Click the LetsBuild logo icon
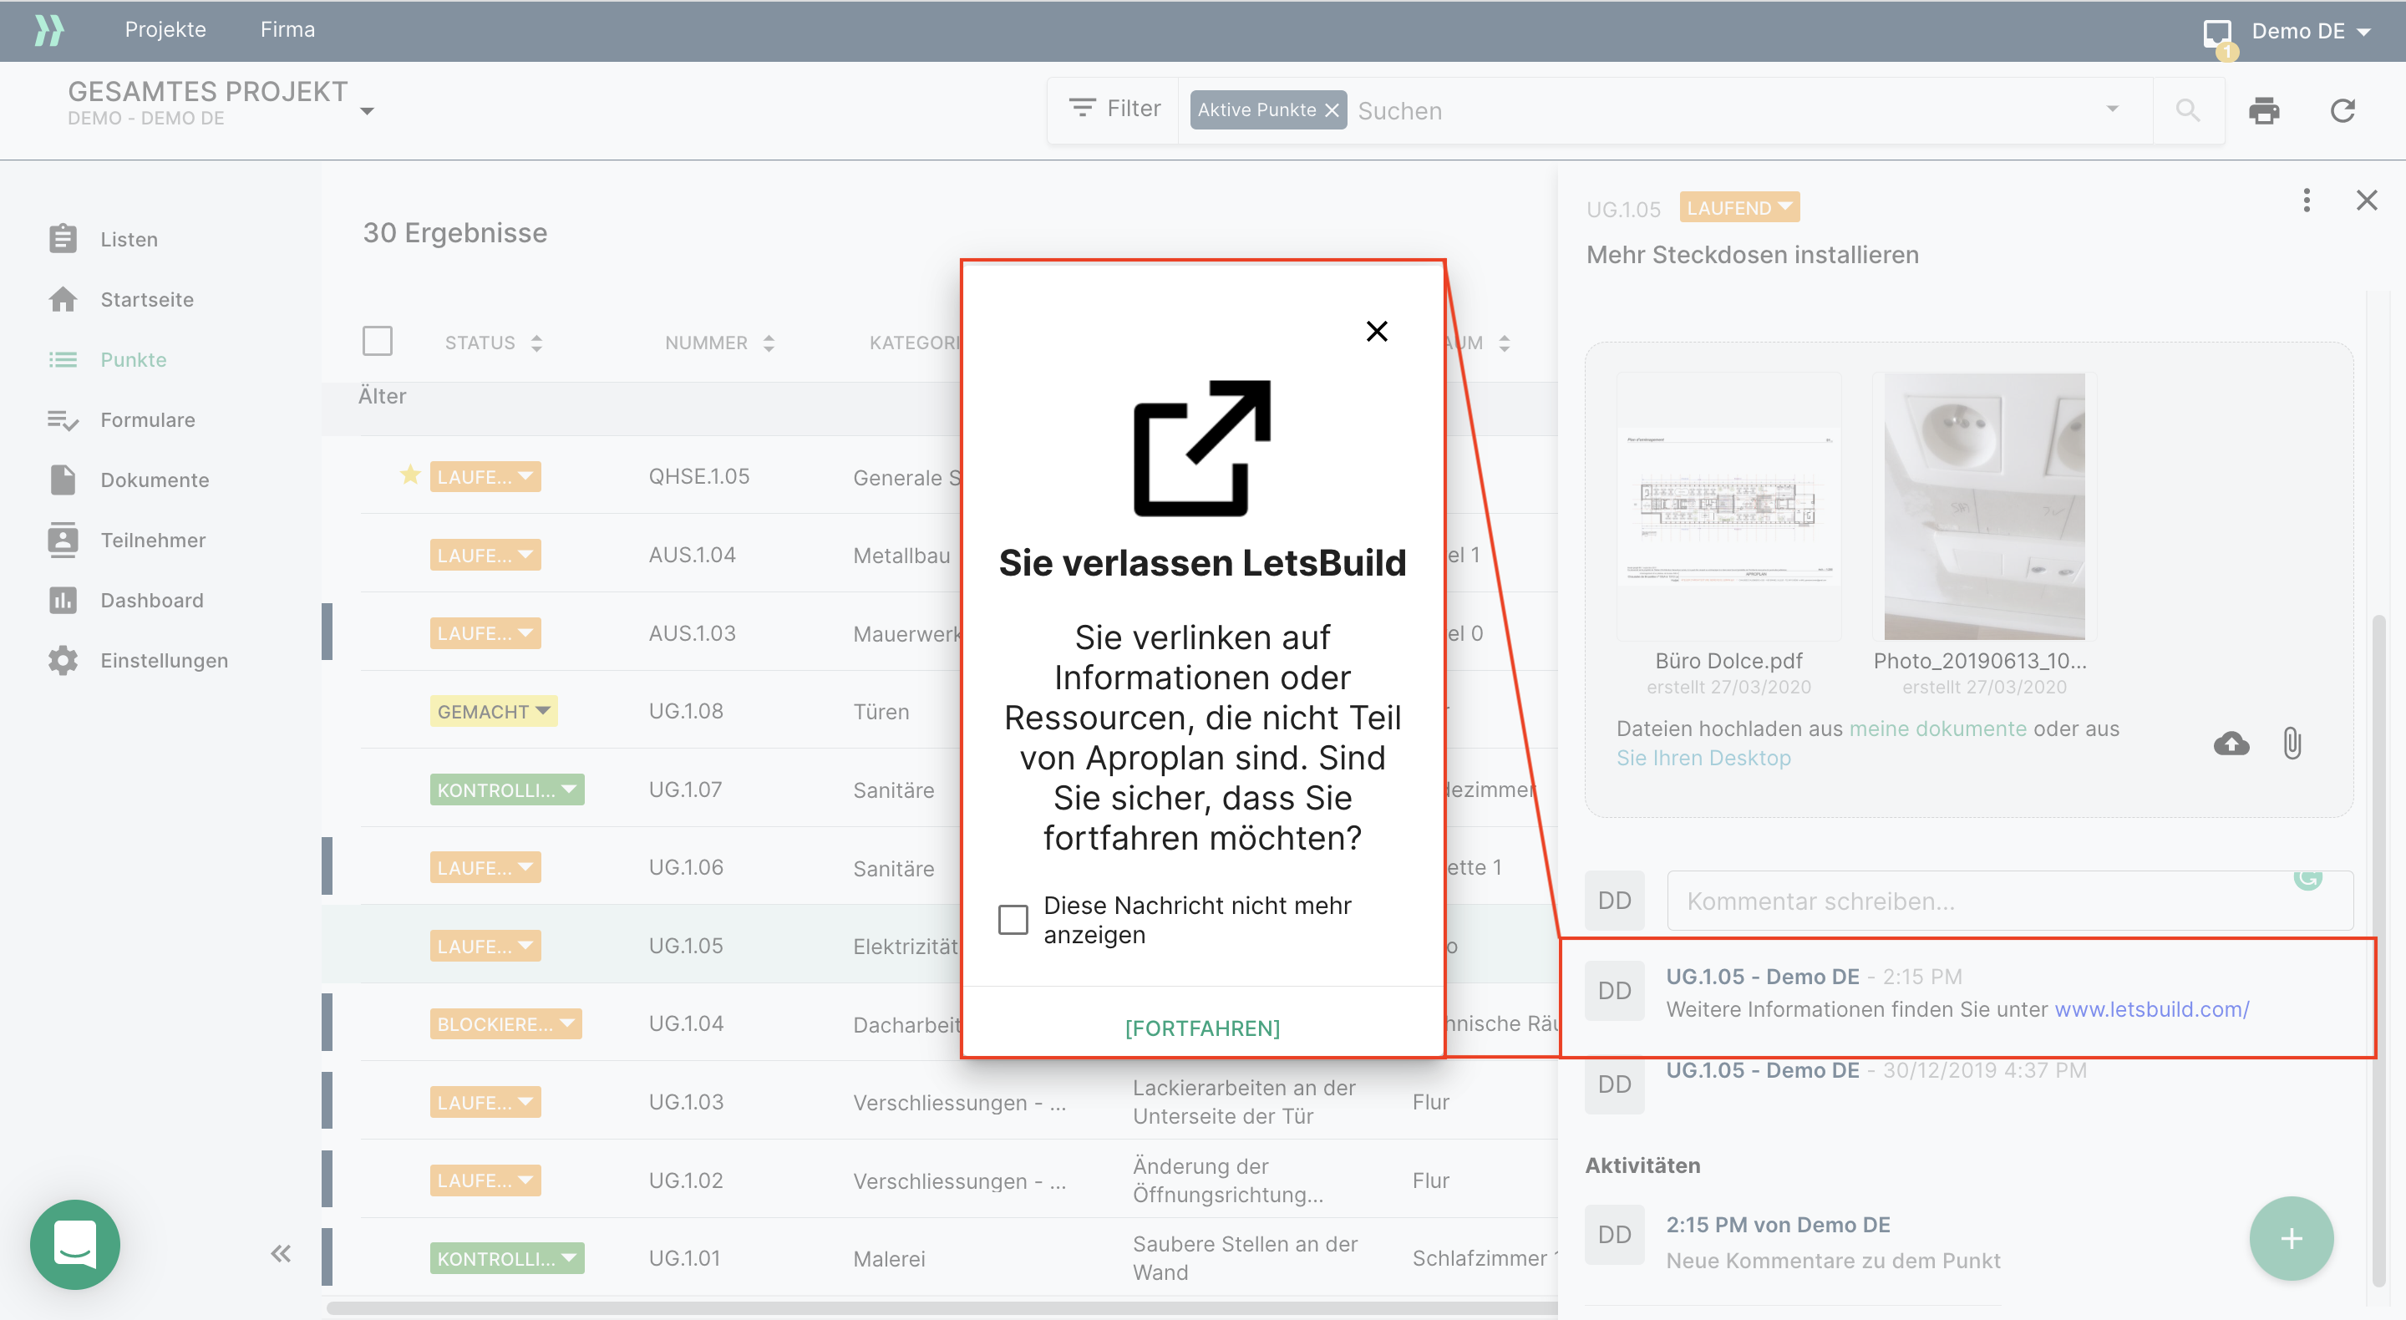 48,30
